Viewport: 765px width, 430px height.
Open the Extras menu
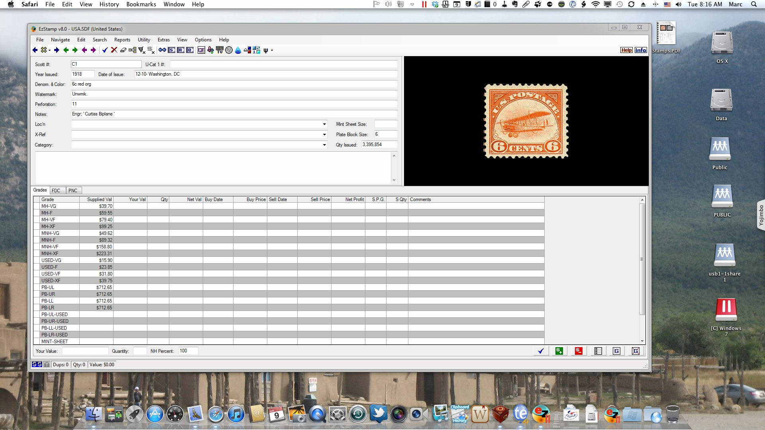coord(163,40)
